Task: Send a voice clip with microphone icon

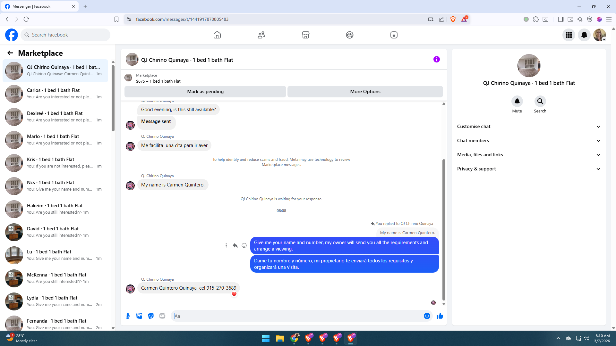Action: click(x=128, y=316)
